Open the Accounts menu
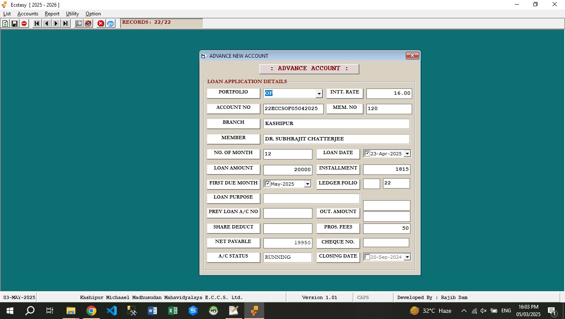This screenshot has width=565, height=319. tap(28, 14)
